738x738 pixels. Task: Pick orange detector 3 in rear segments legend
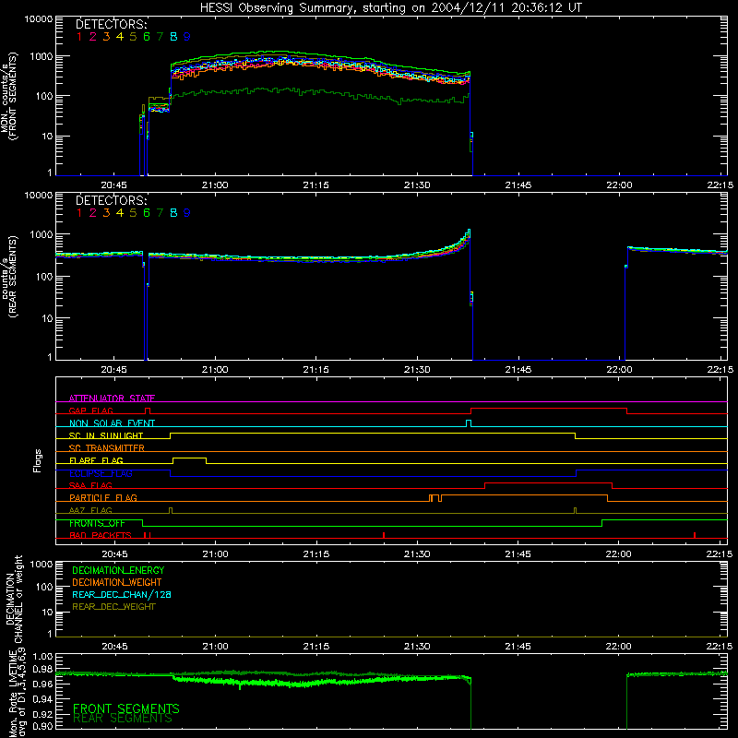point(106,213)
